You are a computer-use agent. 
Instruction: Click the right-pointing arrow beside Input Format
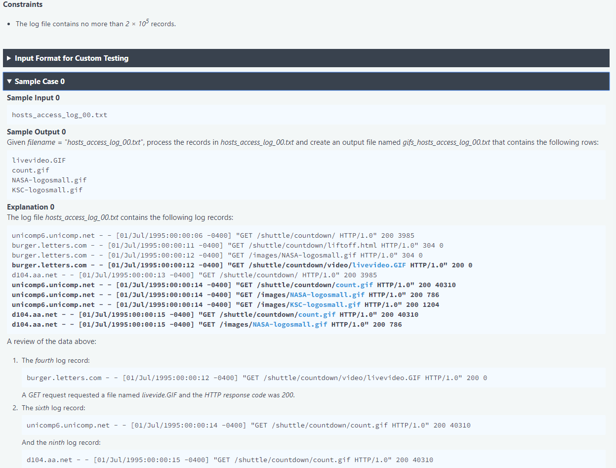9,58
